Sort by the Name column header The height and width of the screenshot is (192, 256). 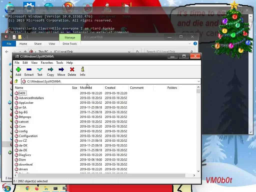click(x=33, y=88)
